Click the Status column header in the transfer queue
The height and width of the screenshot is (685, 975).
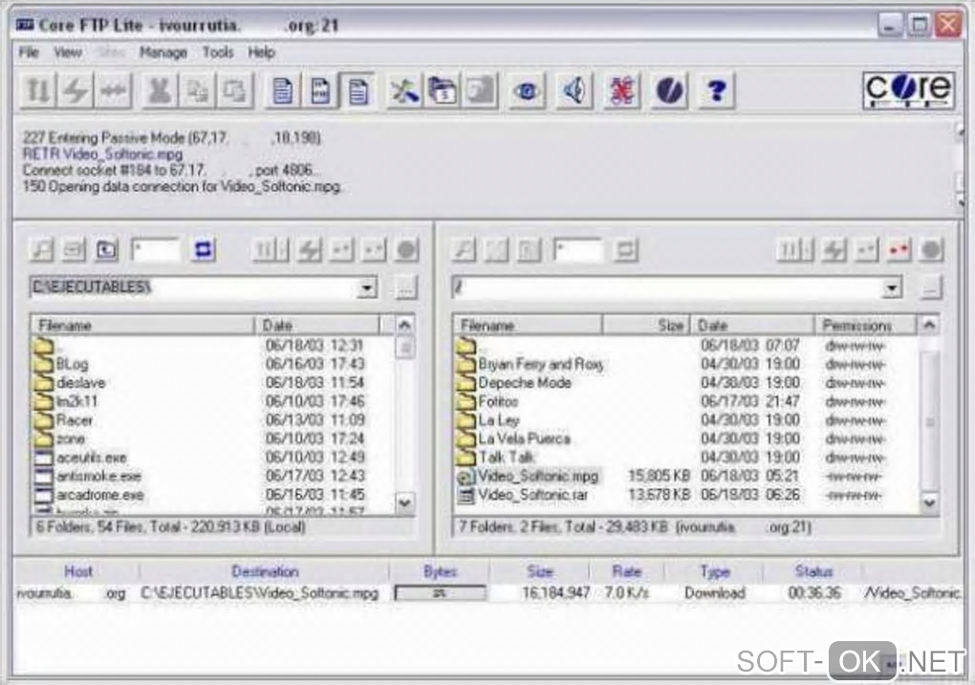813,571
